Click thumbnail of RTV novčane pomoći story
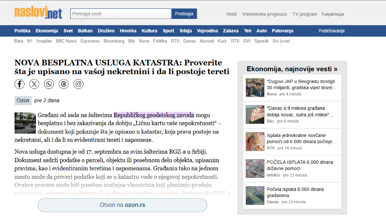Viewport: 386px width, 217px height. click(x=255, y=141)
